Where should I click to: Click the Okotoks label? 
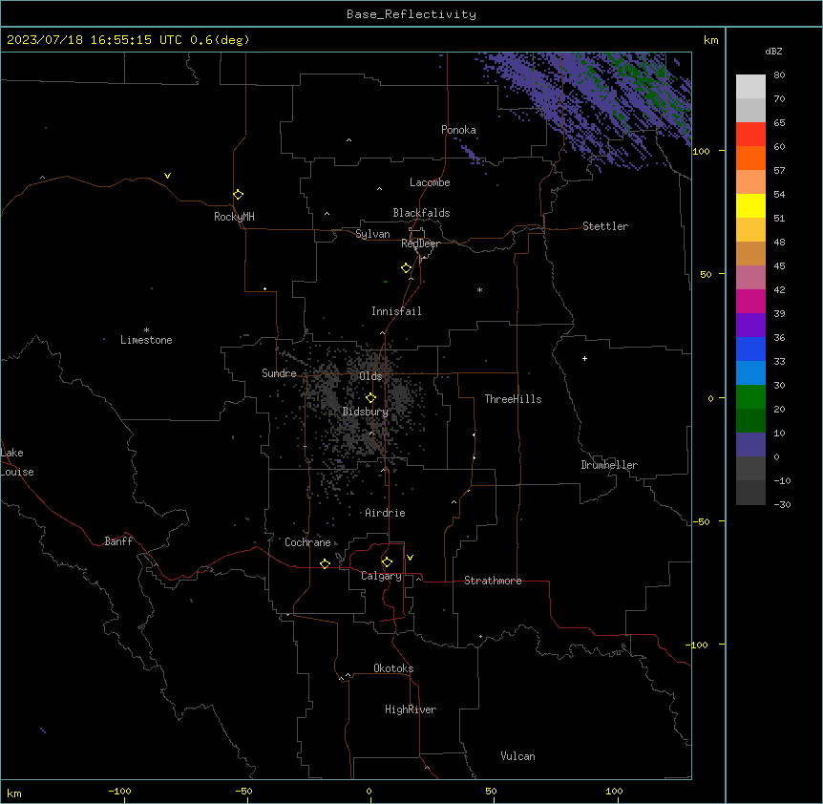[x=393, y=668]
